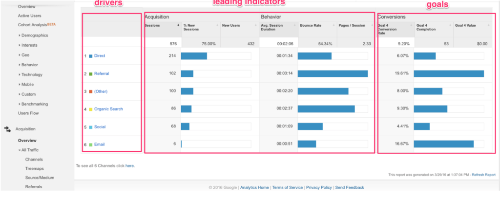Viewport: 500px width, 197px height.
Task: Open Referrals under All Traffic
Action: 34,187
